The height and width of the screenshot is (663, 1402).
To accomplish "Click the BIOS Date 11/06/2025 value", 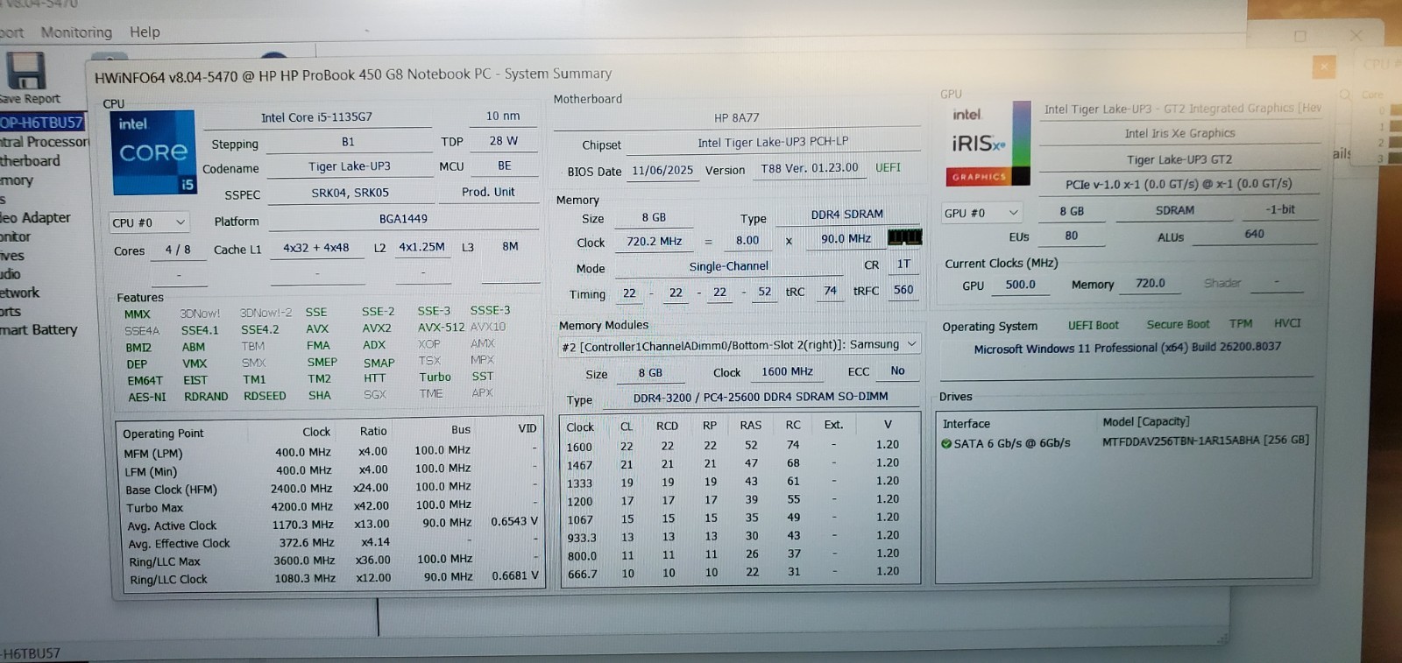I will (662, 170).
